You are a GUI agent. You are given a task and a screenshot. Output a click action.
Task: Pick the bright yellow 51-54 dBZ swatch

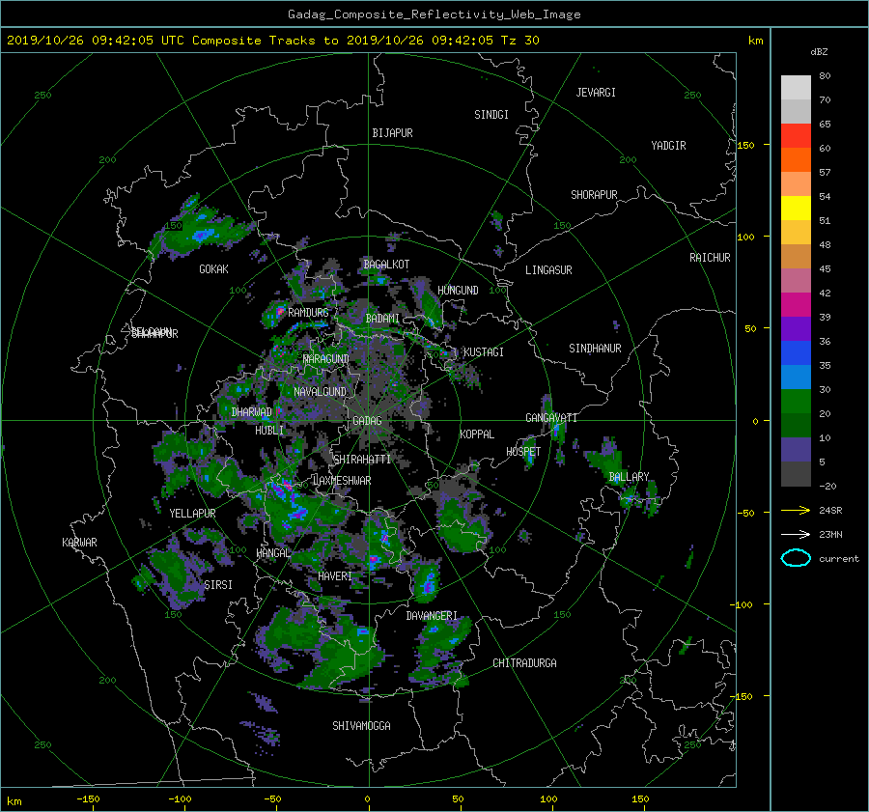point(796,208)
